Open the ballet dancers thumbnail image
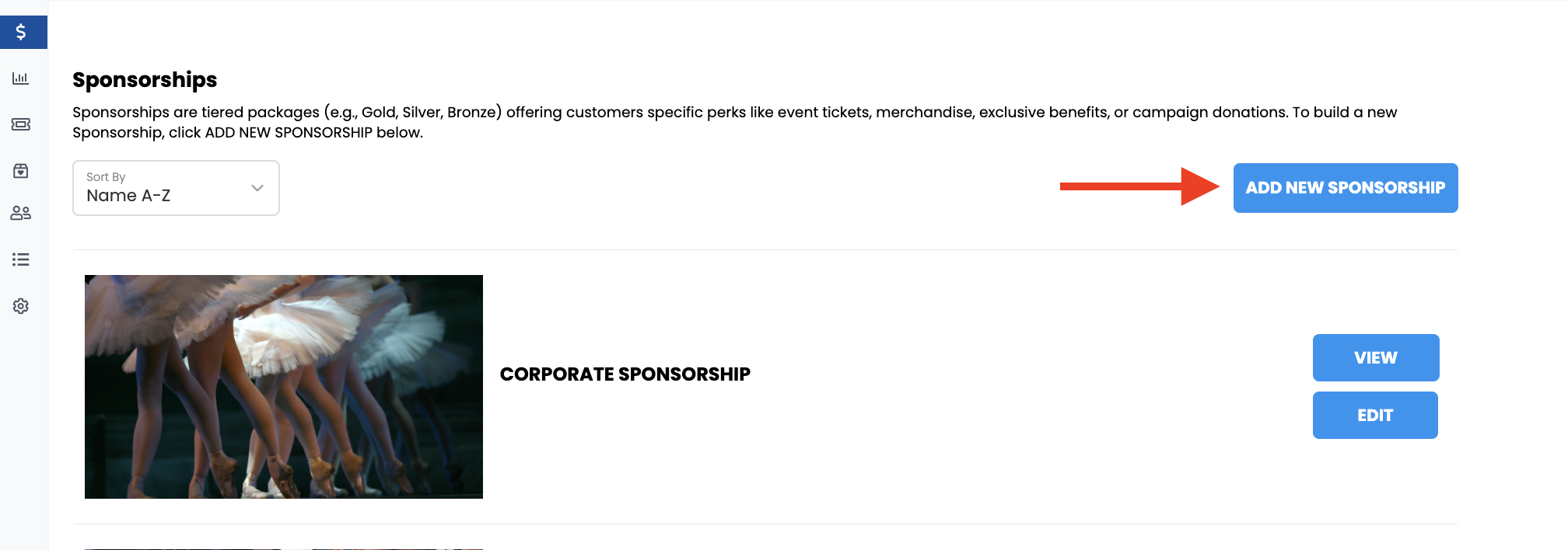1568x550 pixels. (x=284, y=387)
